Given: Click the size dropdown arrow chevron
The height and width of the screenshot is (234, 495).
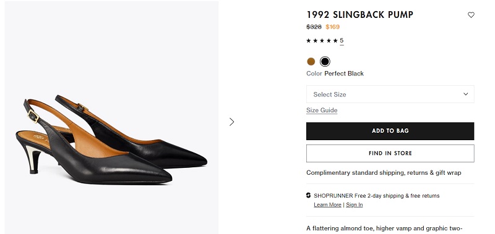Looking at the screenshot, I should point(465,94).
